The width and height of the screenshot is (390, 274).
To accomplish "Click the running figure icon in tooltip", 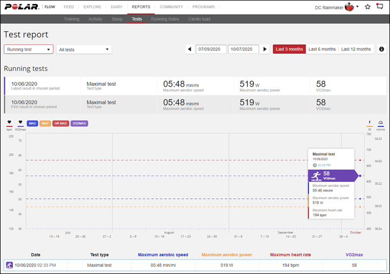I will pos(316,176).
